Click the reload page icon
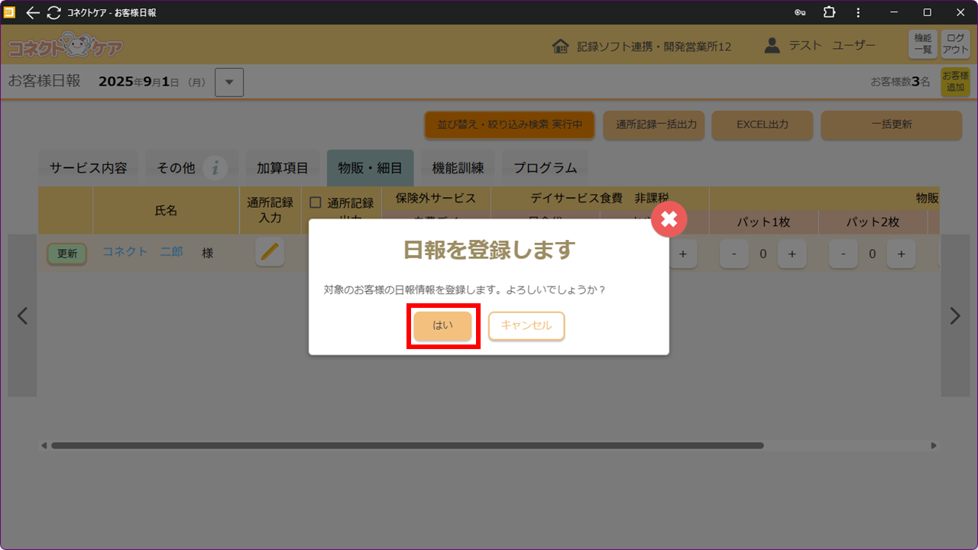The image size is (978, 550). click(53, 12)
